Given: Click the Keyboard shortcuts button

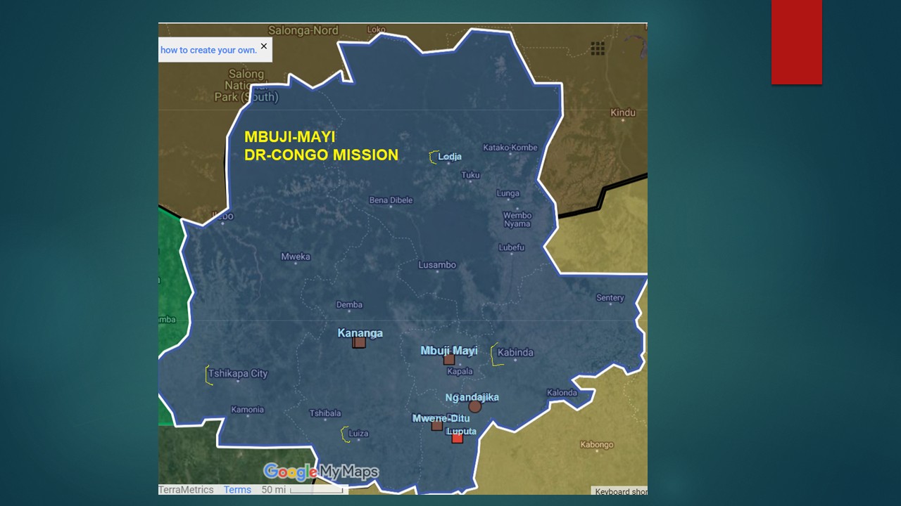Looking at the screenshot, I should tap(619, 491).
